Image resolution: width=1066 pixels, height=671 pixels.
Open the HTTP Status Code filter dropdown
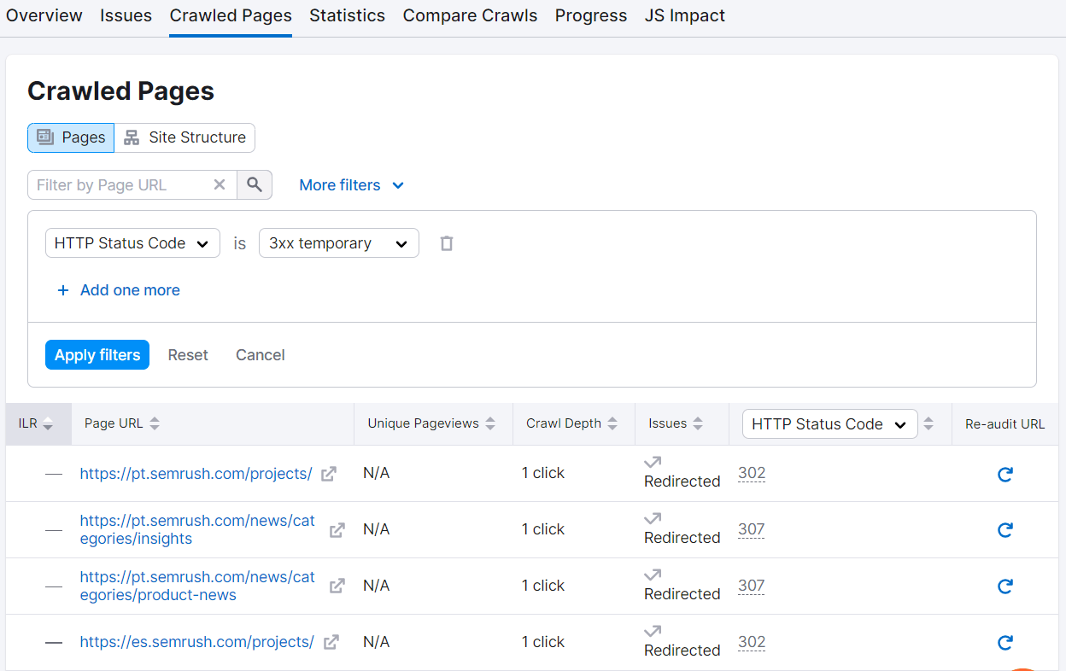(x=132, y=242)
